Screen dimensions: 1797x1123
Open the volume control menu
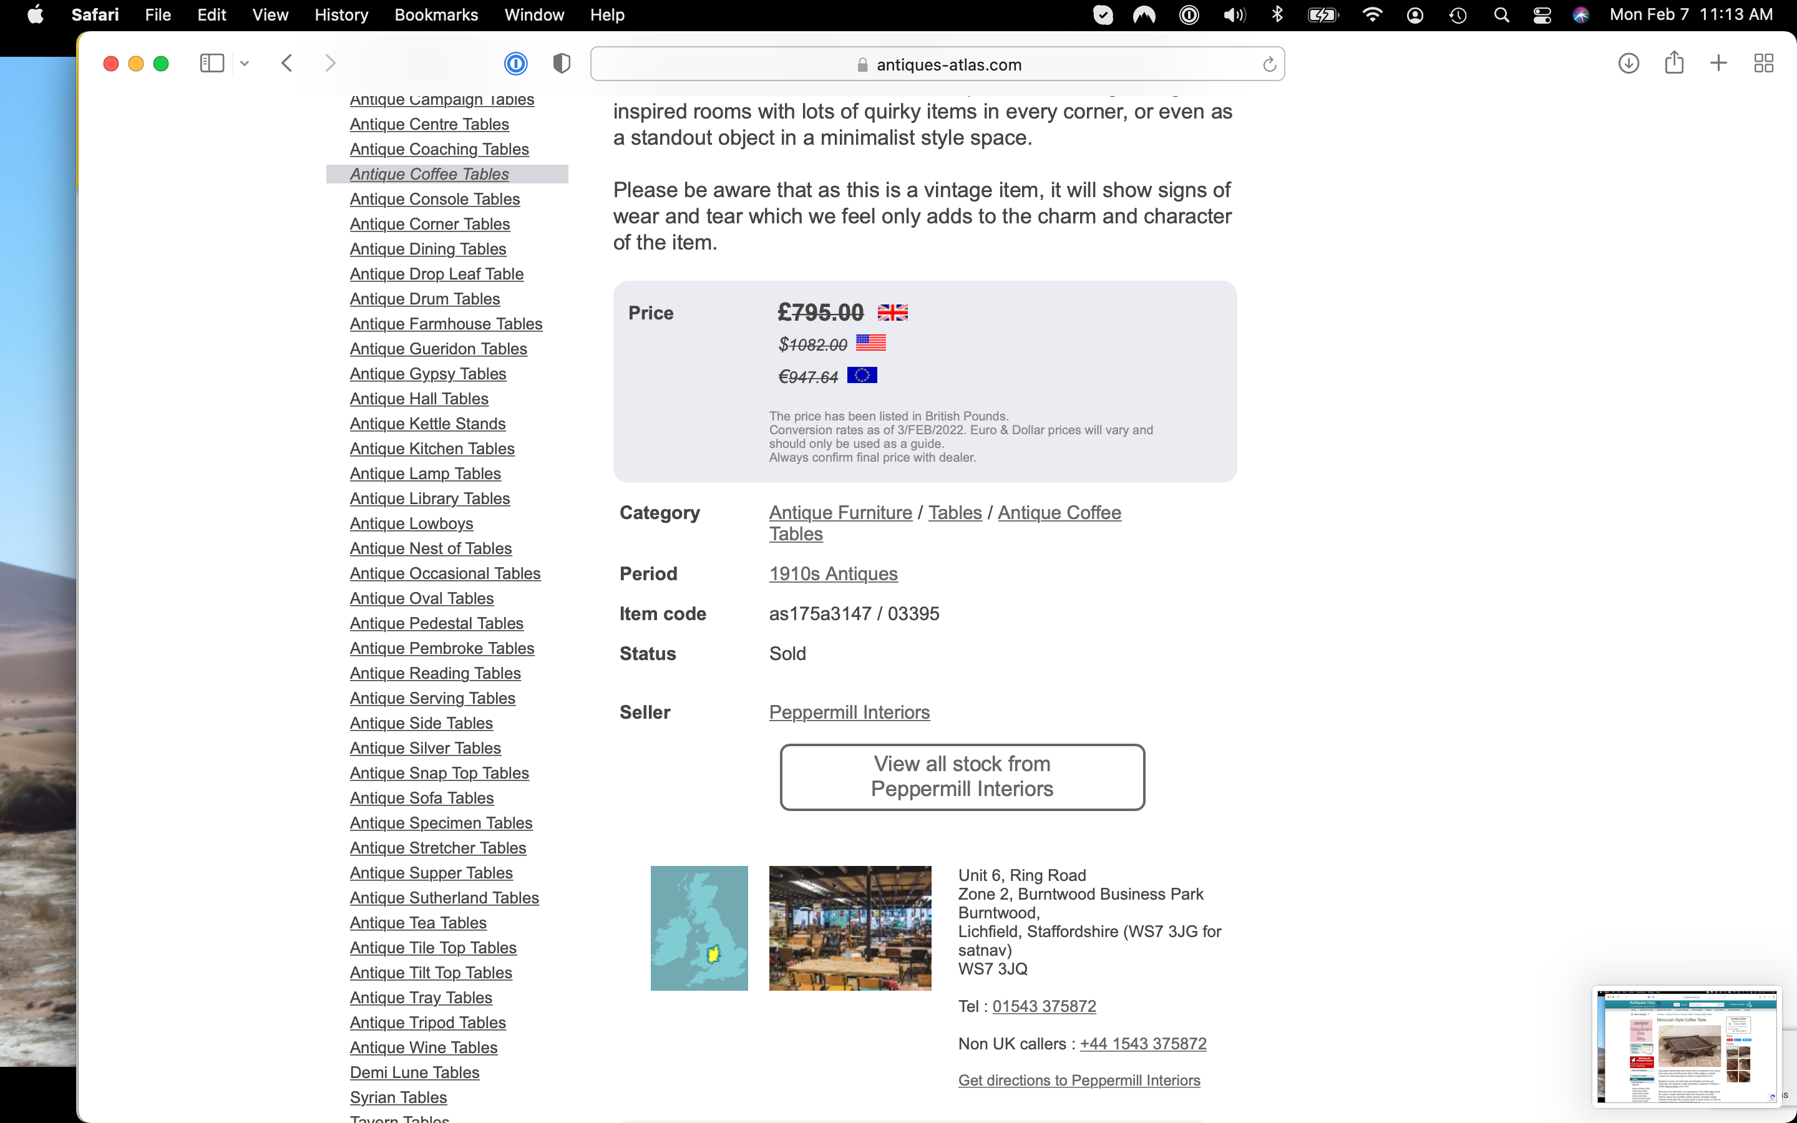[1234, 15]
